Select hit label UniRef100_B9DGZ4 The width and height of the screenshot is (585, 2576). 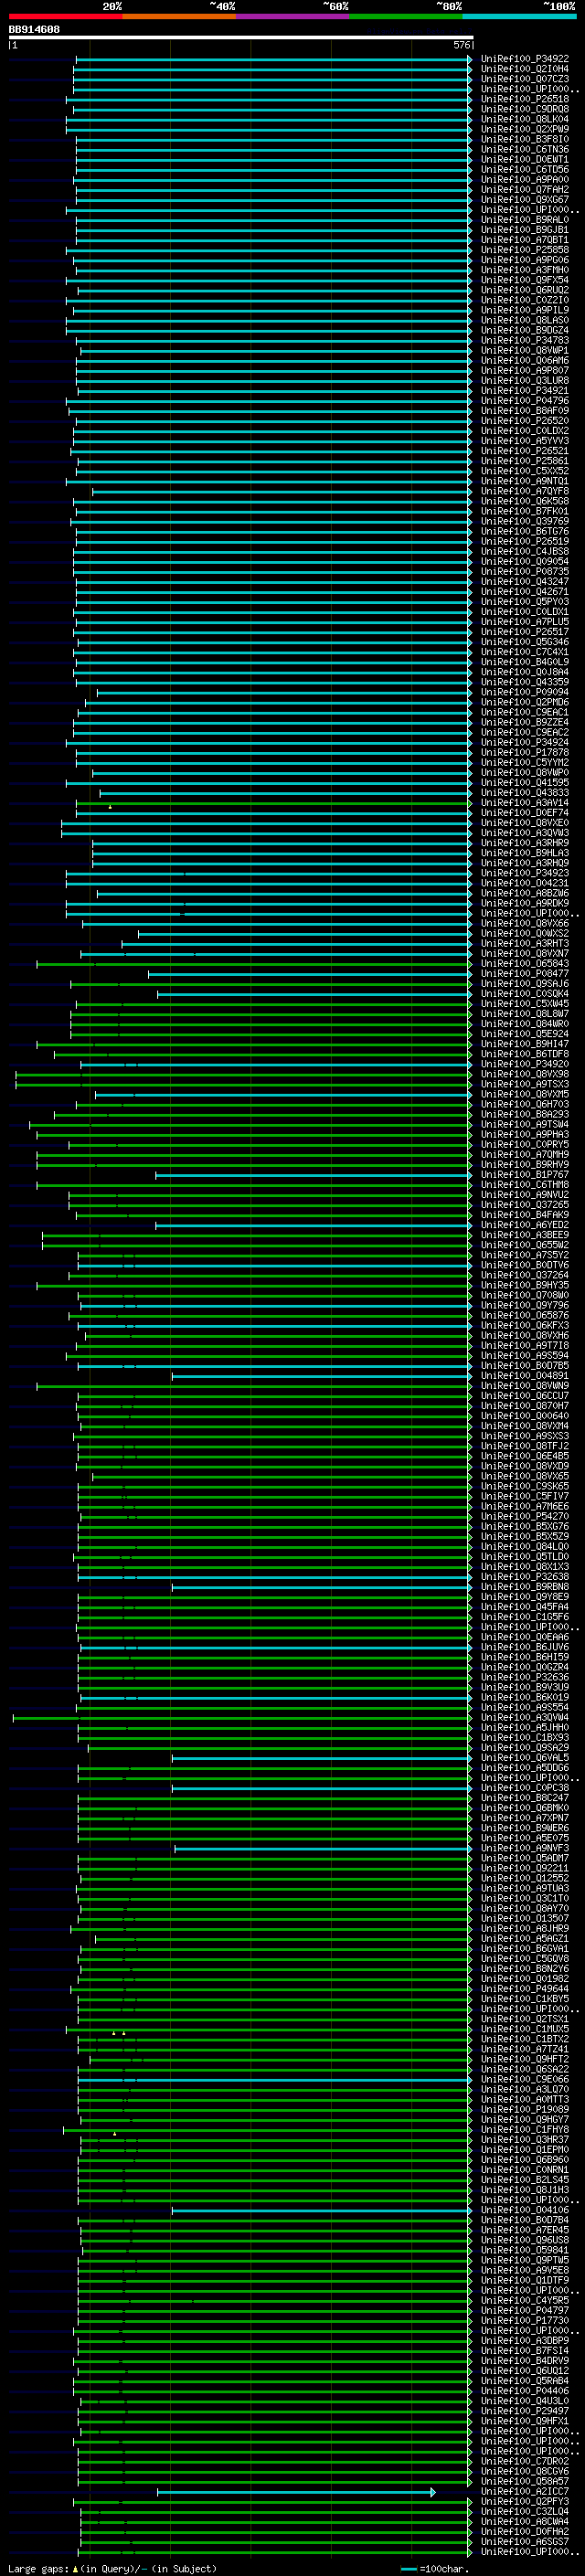point(525,330)
